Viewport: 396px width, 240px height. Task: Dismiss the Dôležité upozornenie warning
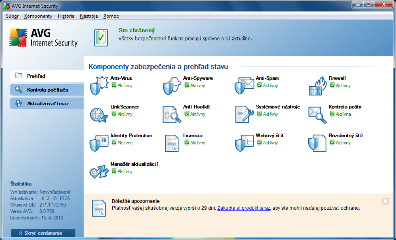click(385, 201)
